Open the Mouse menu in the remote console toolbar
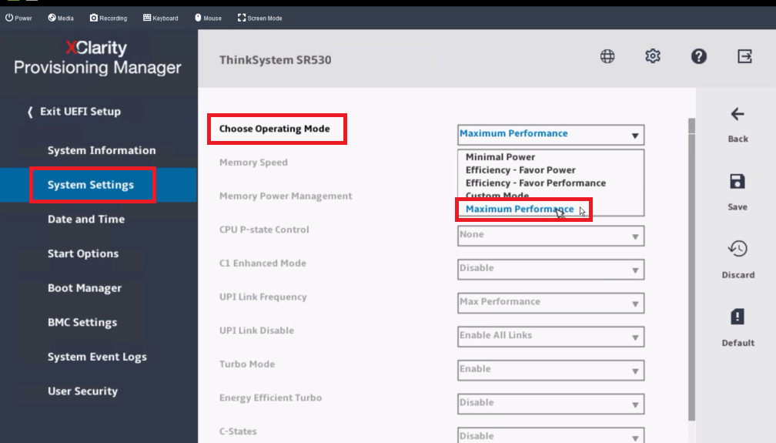 [208, 18]
